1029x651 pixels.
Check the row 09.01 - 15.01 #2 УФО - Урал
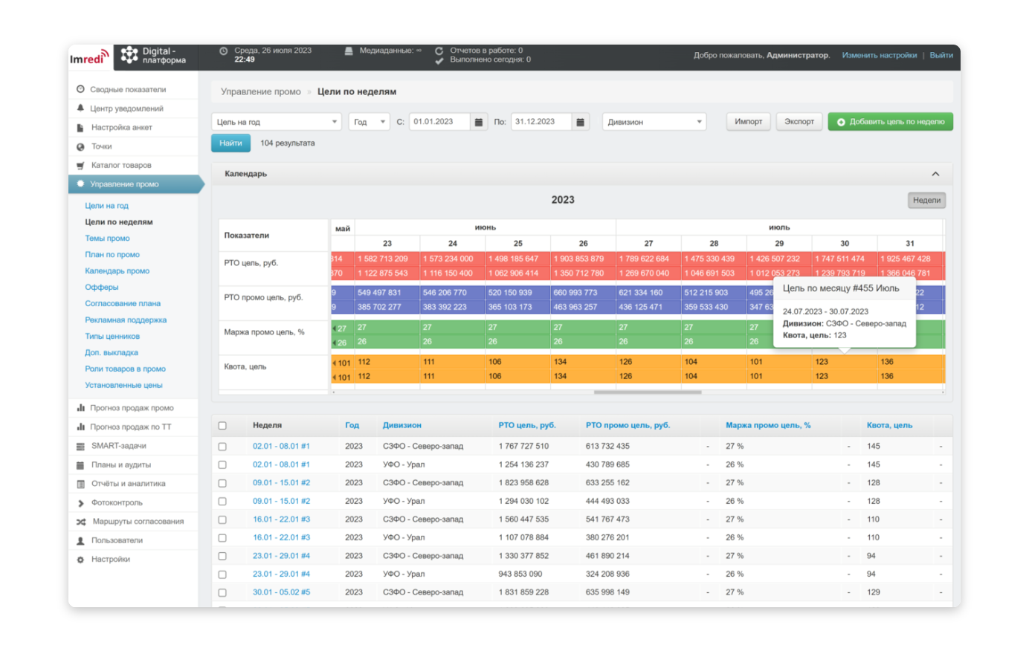click(x=222, y=502)
